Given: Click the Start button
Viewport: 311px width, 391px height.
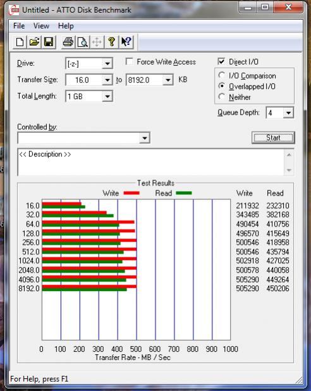Looking at the screenshot, I should 273,138.
